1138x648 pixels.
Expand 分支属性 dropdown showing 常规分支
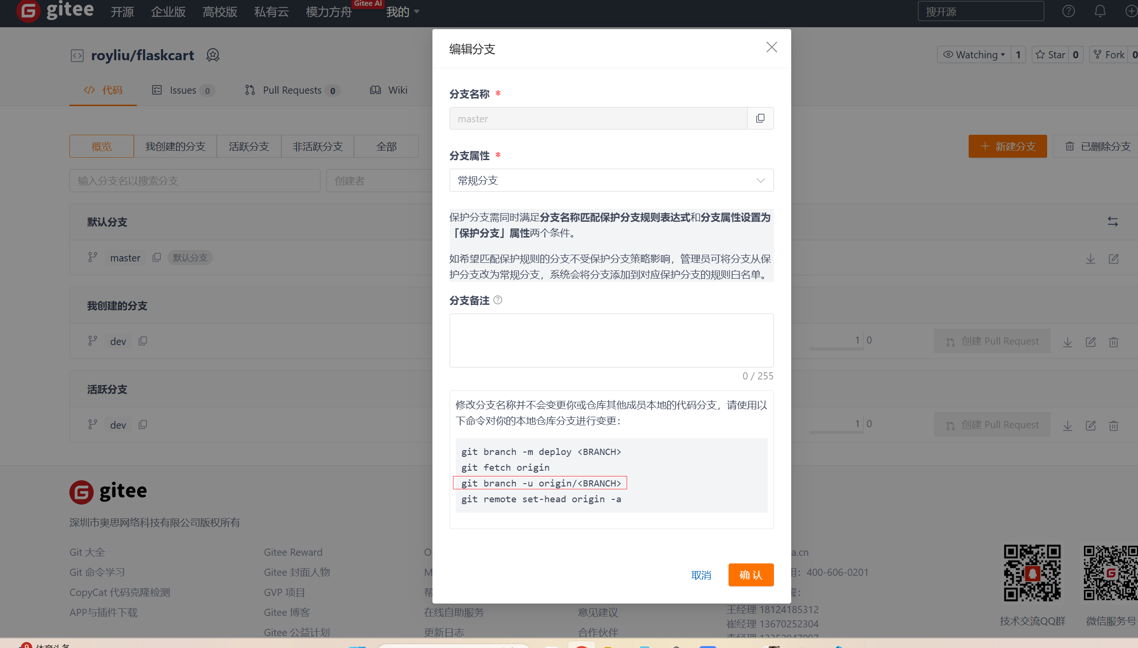click(611, 181)
